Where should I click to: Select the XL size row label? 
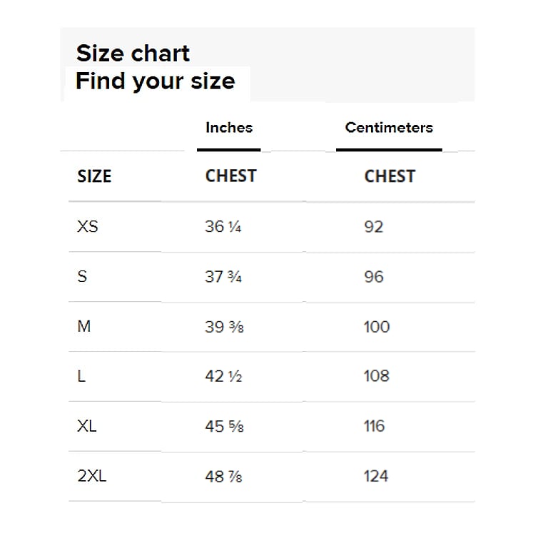coord(87,426)
